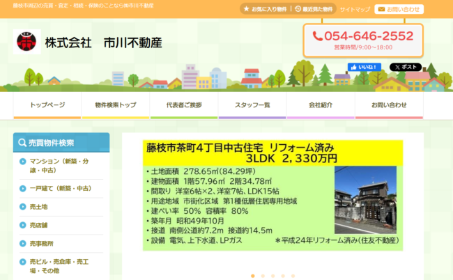Click the magnifier icon in the 売買物件検索 header
Screen dimensions: 453x280
coord(22,143)
